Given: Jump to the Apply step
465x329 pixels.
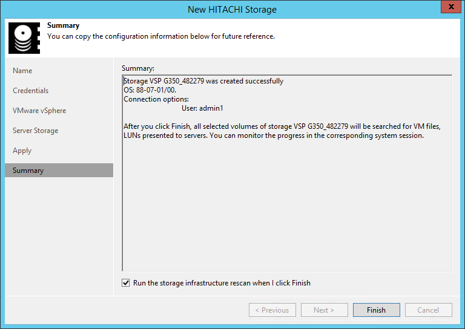Looking at the screenshot, I should (x=22, y=151).
